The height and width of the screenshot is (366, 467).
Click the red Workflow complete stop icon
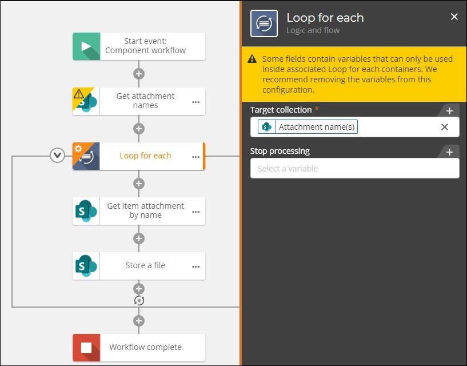tap(86, 348)
